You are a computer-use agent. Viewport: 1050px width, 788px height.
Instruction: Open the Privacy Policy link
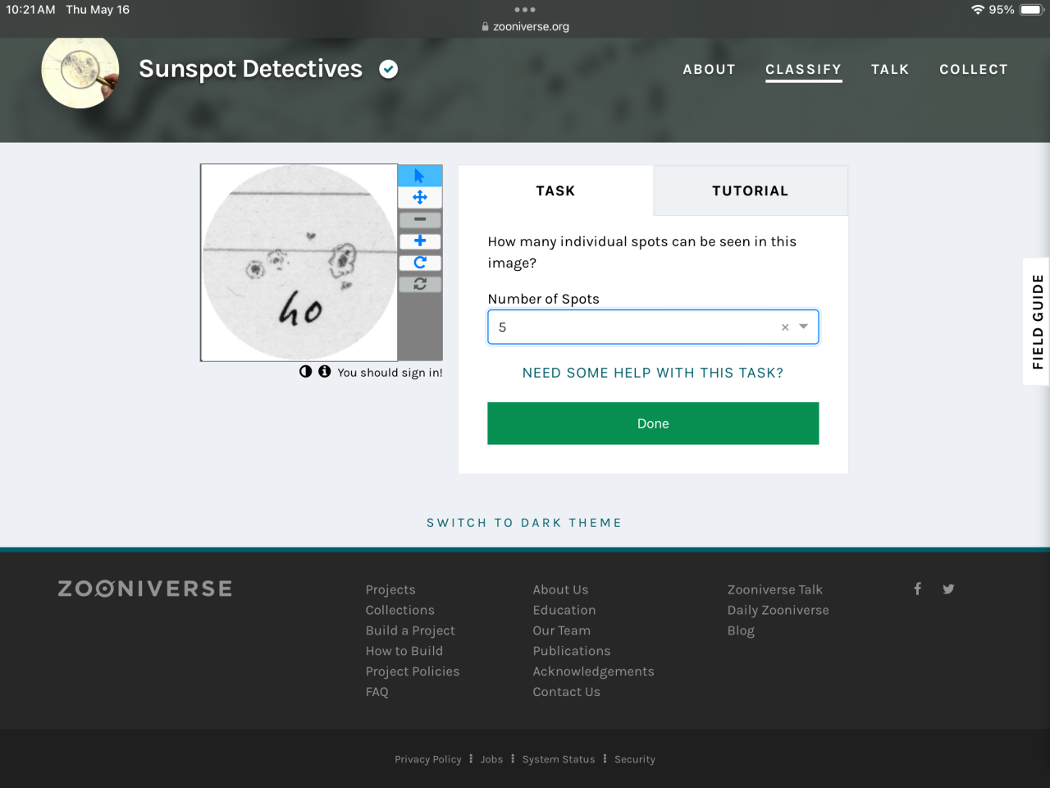click(428, 759)
